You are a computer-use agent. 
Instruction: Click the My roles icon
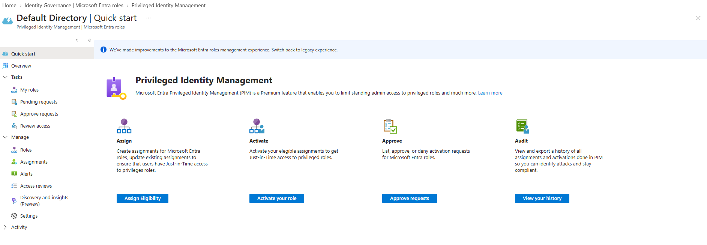click(14, 90)
